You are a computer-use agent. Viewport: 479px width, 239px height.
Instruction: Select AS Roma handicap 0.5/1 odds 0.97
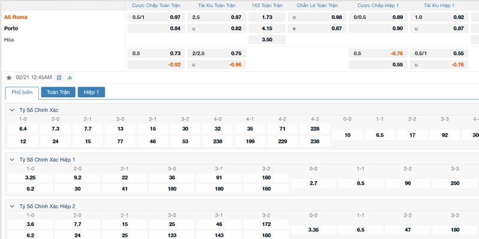click(156, 17)
